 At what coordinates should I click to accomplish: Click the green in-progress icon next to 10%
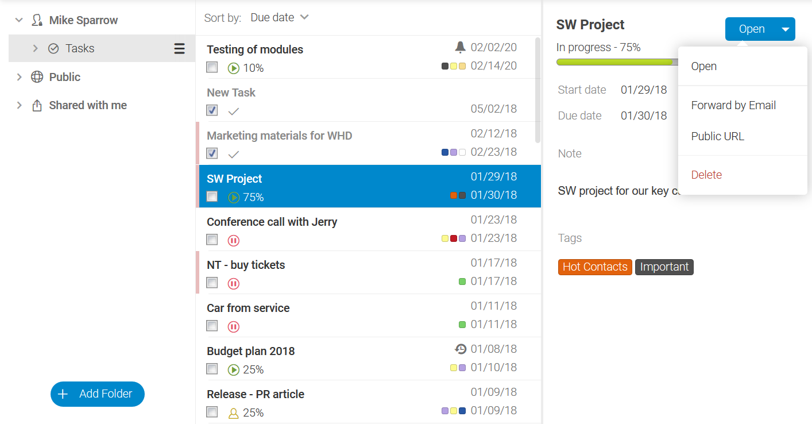click(233, 68)
